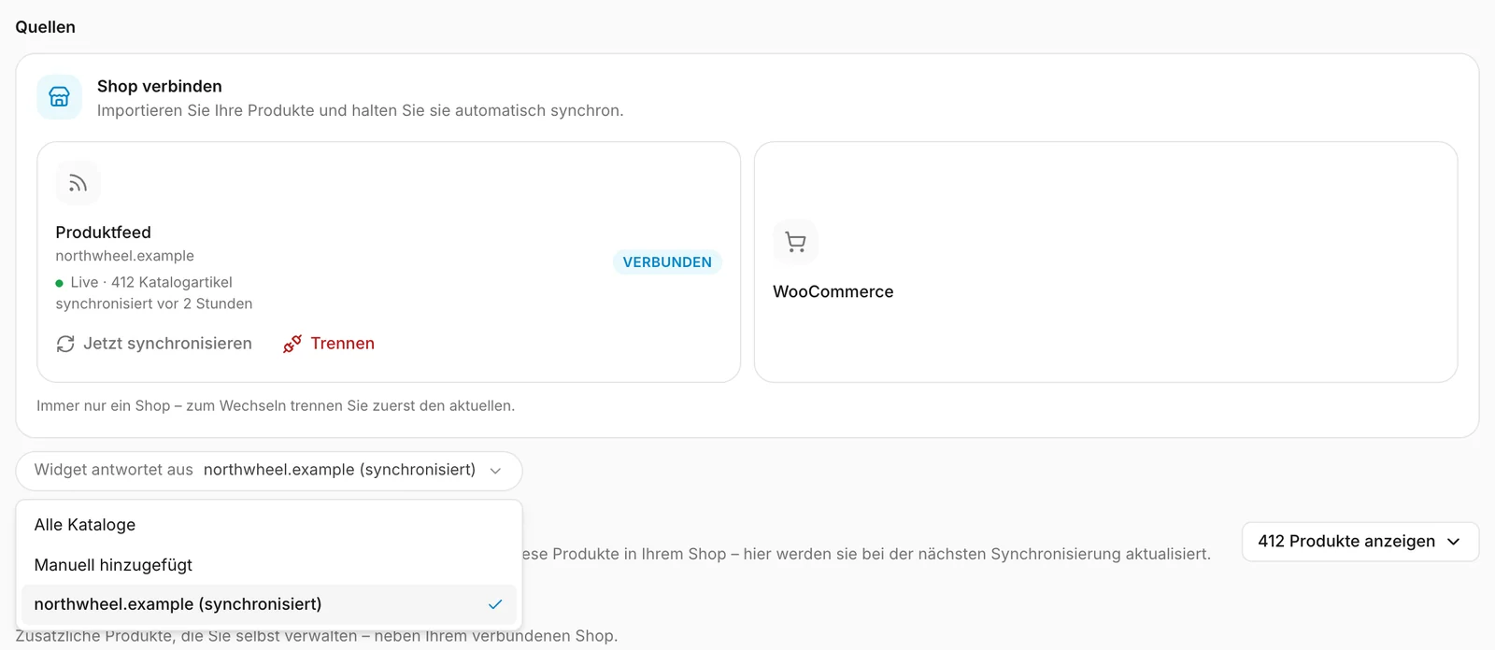Click the red disconnect plug icon
Image resolution: width=1495 pixels, height=650 pixels.
[x=292, y=344]
